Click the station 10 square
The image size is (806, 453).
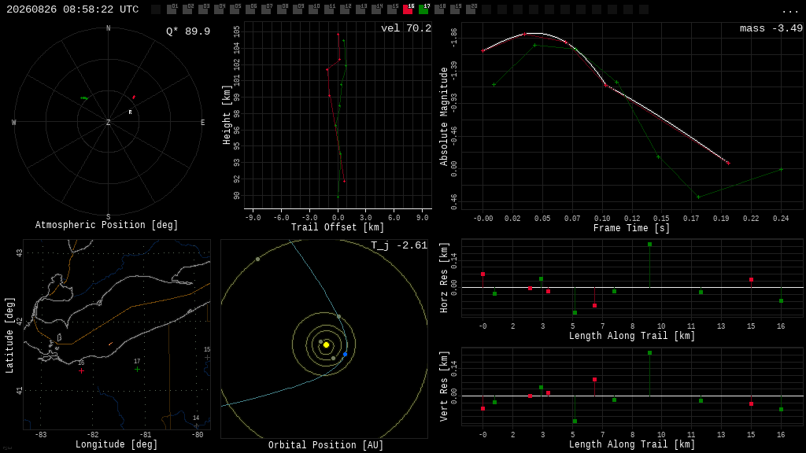[313, 9]
